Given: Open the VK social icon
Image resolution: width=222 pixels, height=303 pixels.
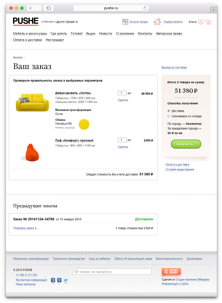Looking at the screenshot, I should 59,280.
